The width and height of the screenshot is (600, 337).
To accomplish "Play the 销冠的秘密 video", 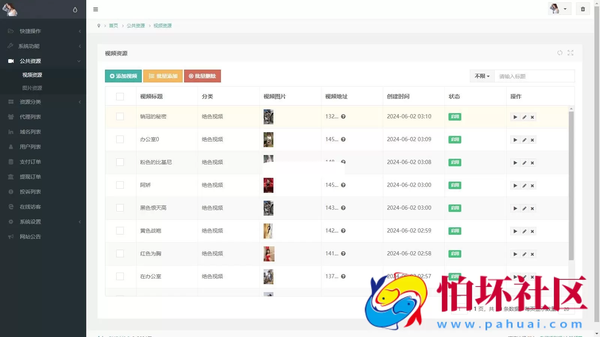I will tap(515, 117).
